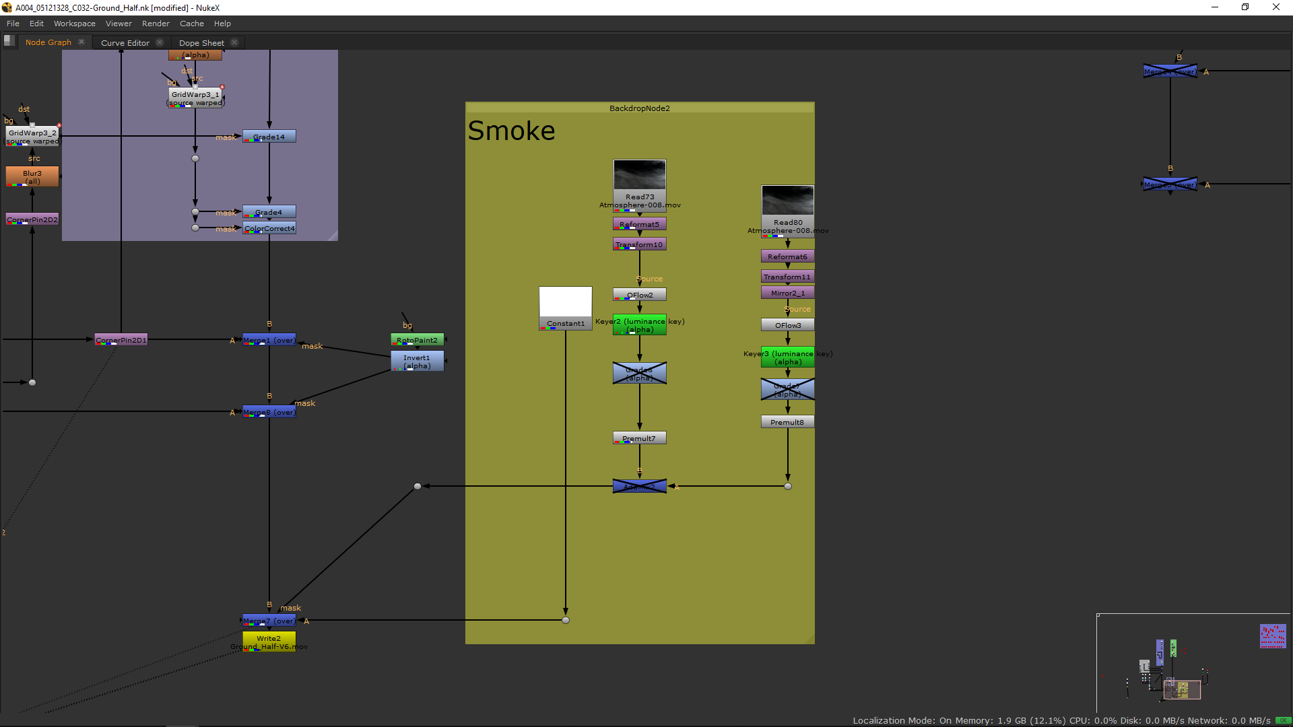The height and width of the screenshot is (727, 1293).
Task: Close the Dope Sheet tab
Action: click(x=234, y=42)
